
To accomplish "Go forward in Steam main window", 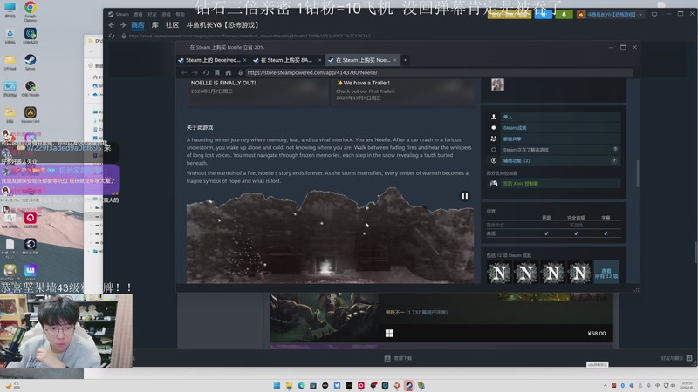I will pyautogui.click(x=123, y=25).
